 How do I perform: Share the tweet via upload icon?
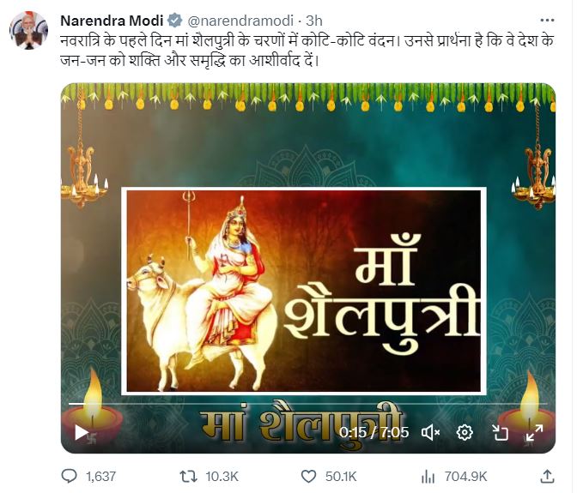(x=547, y=475)
